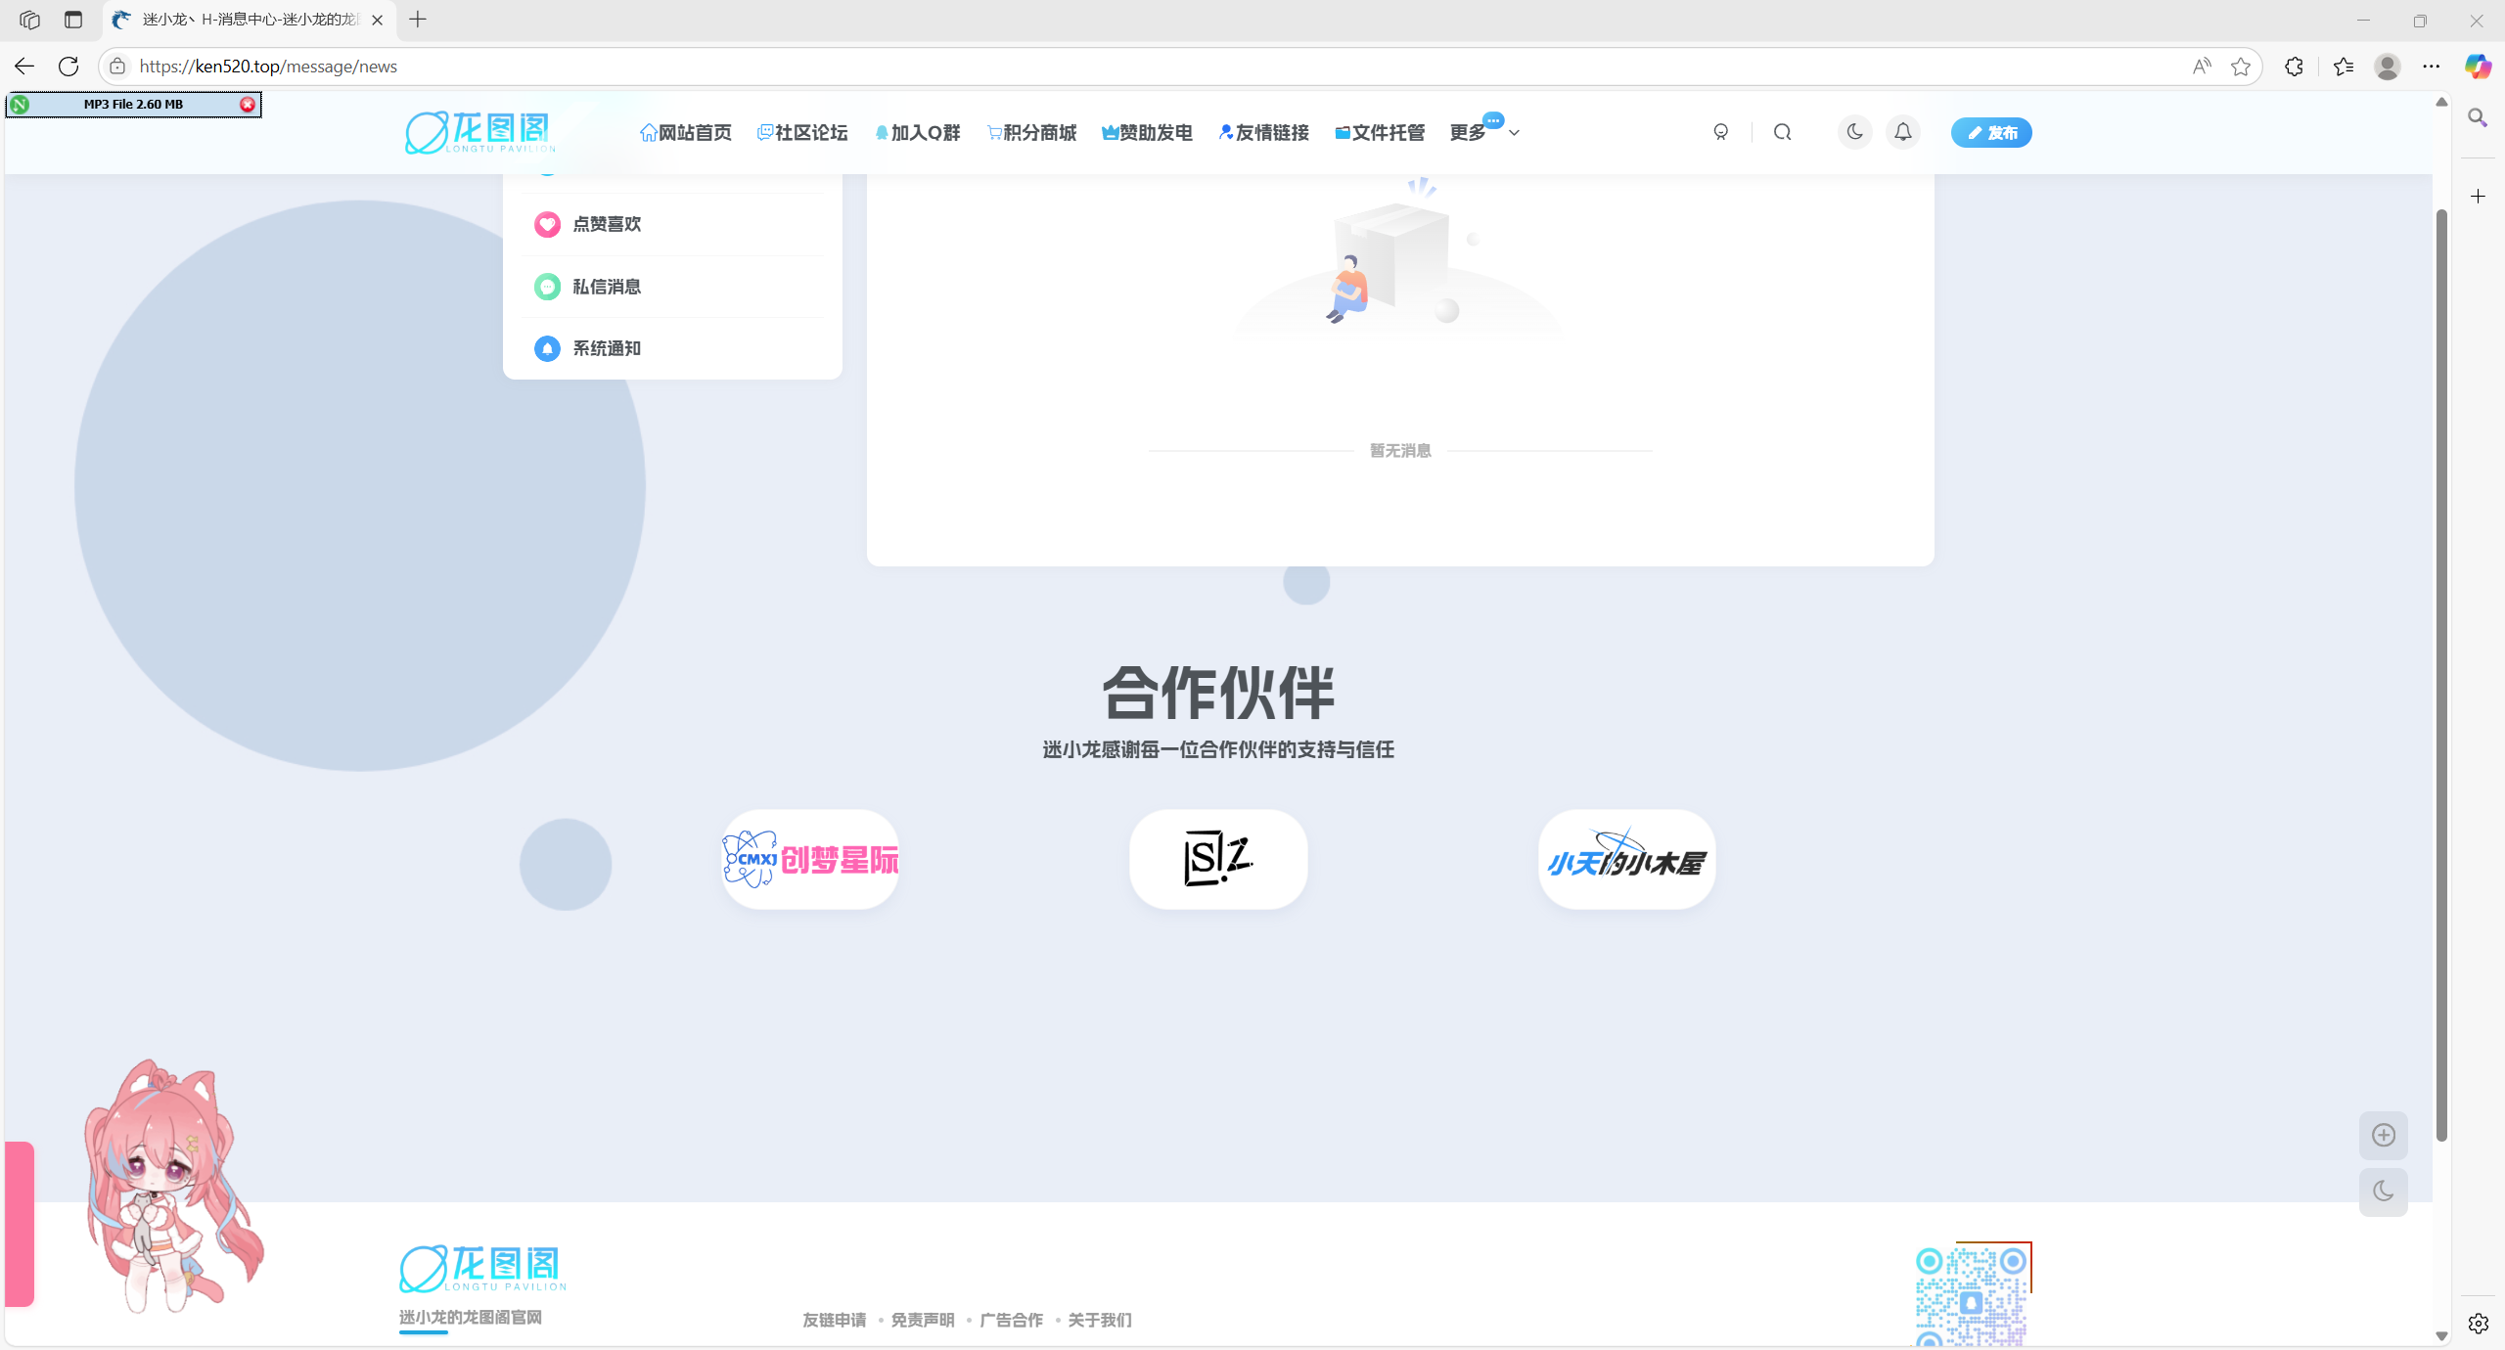The width and height of the screenshot is (2505, 1350).
Task: Open 友情链接 navigation item
Action: [1263, 132]
